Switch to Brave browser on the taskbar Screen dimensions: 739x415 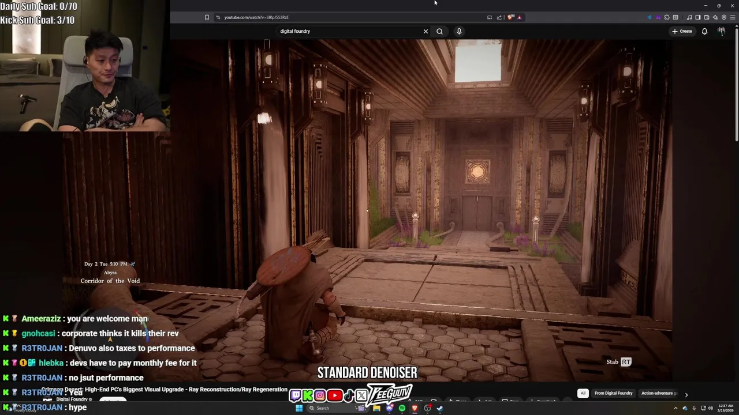[x=415, y=408]
